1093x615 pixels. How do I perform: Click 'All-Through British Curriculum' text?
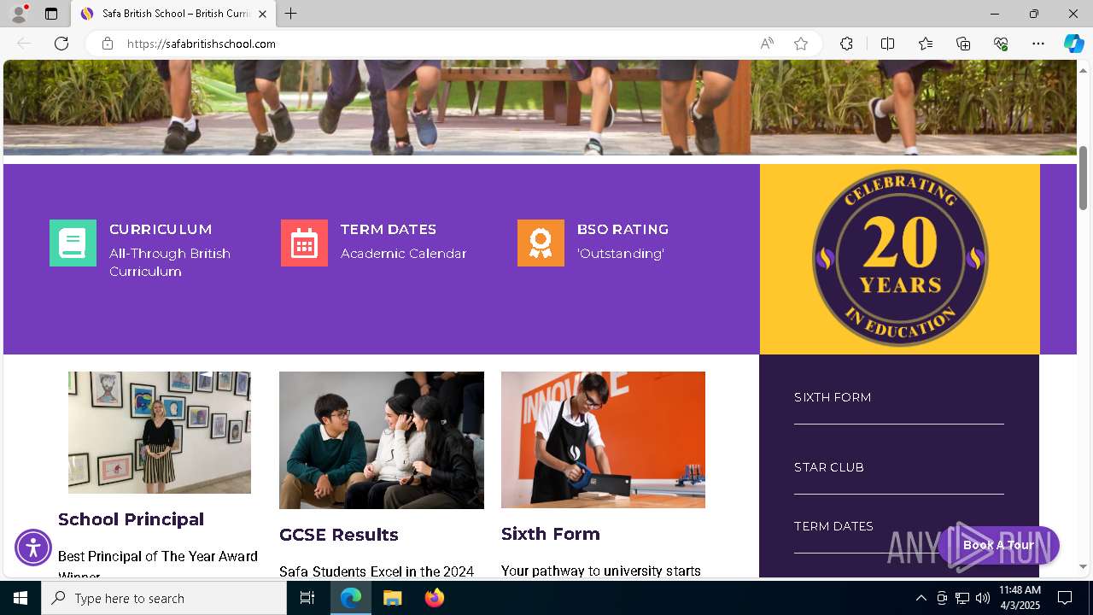[x=170, y=262]
